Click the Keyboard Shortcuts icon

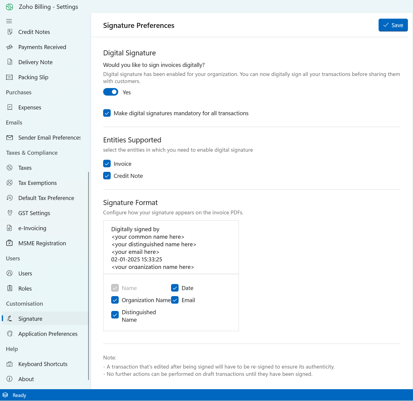(x=10, y=364)
